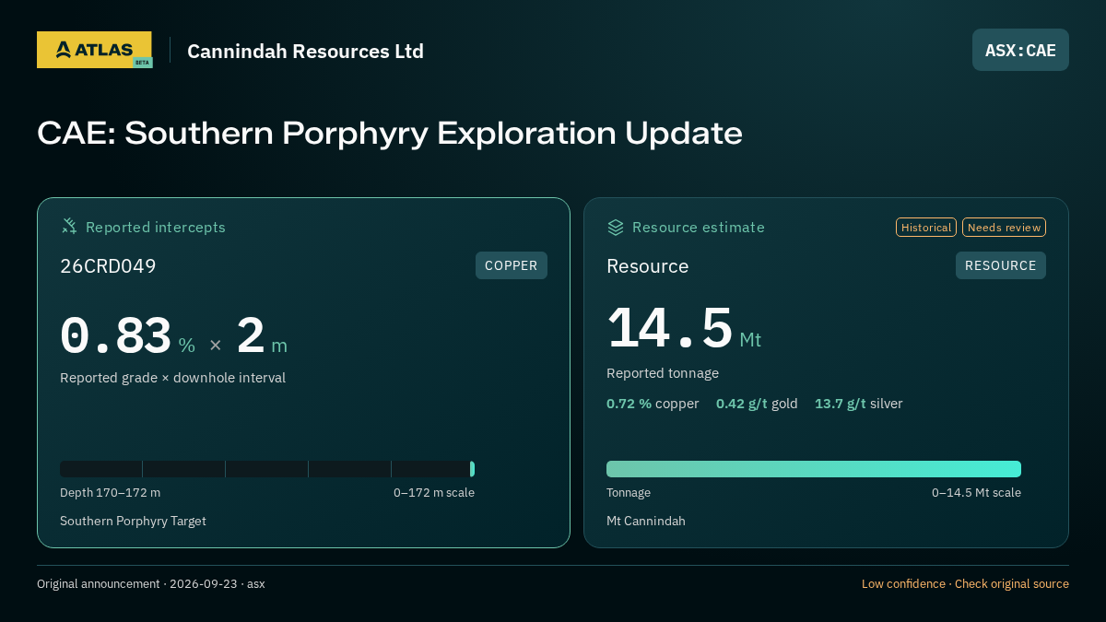Click the Southern Porphyry Target text

coord(133,522)
